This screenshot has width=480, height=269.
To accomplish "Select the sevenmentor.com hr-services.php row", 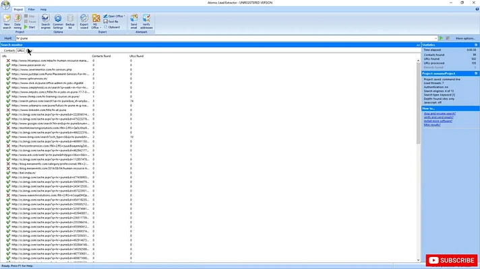I will pyautogui.click(x=42, y=70).
